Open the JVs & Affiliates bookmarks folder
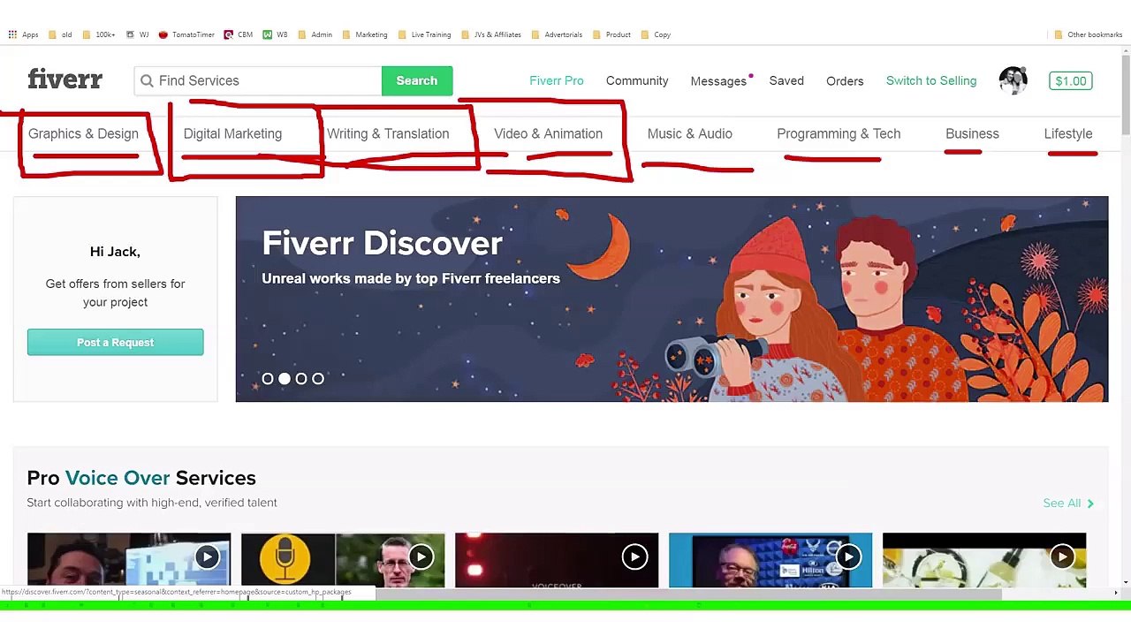1131x636 pixels. [491, 34]
